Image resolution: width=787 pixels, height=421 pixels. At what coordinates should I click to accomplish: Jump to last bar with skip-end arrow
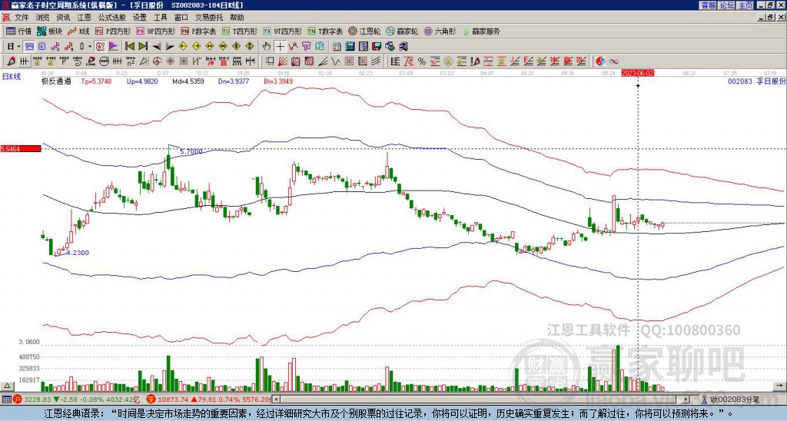pyautogui.click(x=143, y=47)
